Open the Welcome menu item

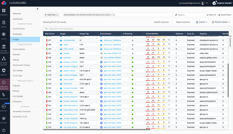pyautogui.click(x=17, y=14)
